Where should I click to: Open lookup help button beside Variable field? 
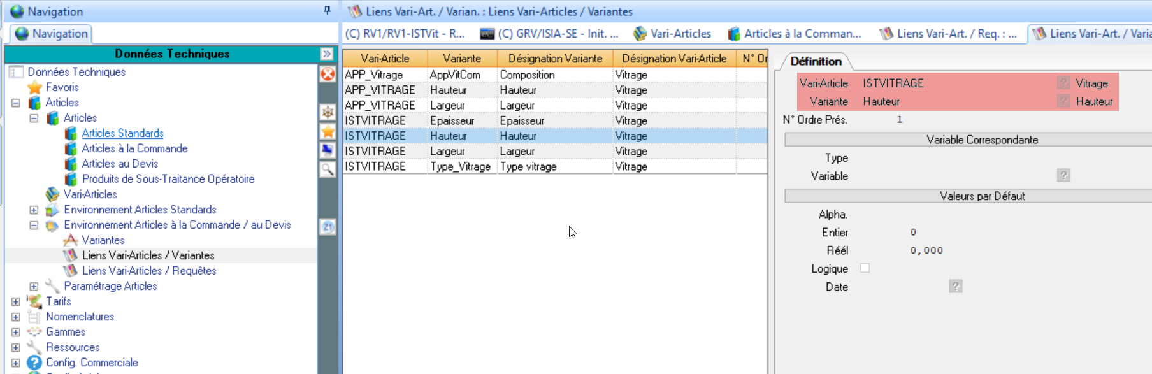click(x=1063, y=175)
